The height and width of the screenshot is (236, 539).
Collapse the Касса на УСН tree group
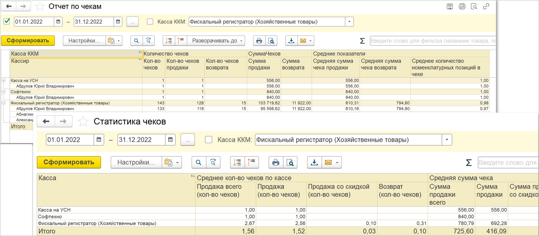coord(4,80)
